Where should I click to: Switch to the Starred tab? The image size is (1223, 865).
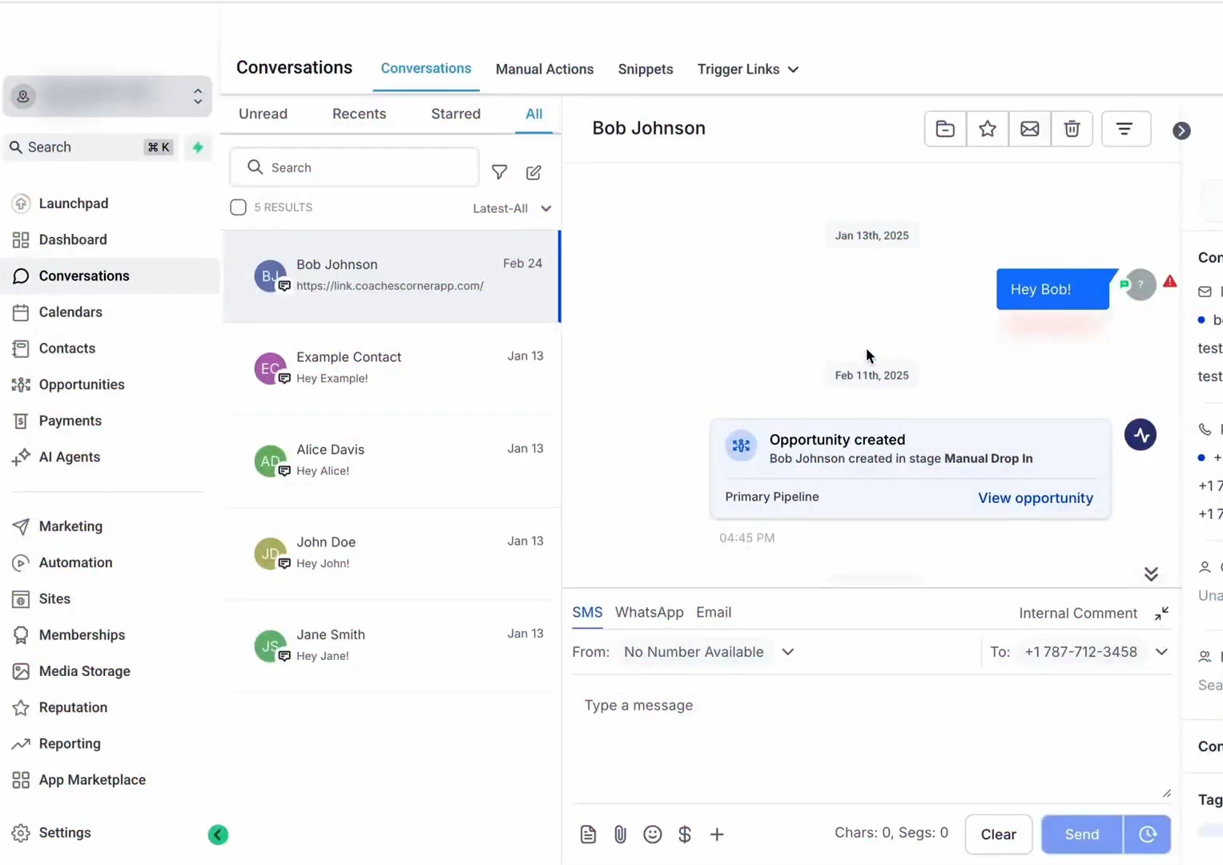(x=456, y=114)
